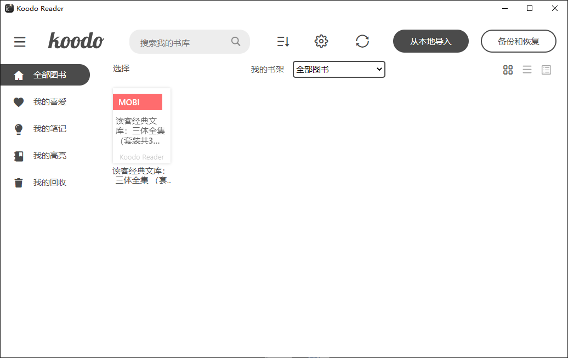
Task: Enable 选择 selection mode
Action: (121, 69)
